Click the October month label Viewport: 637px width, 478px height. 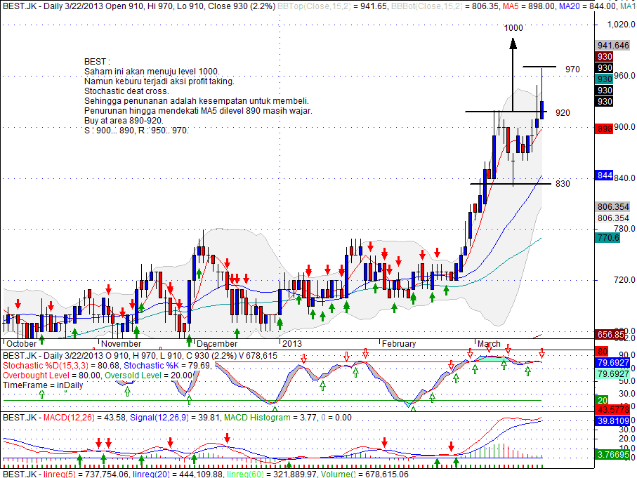pos(22,344)
